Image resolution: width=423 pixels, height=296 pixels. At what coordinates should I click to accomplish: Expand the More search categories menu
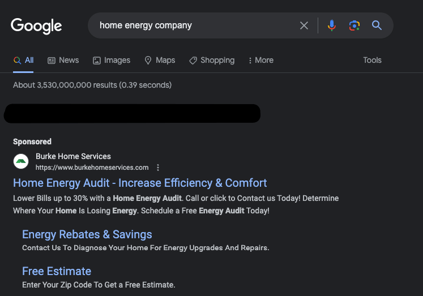[x=261, y=60]
